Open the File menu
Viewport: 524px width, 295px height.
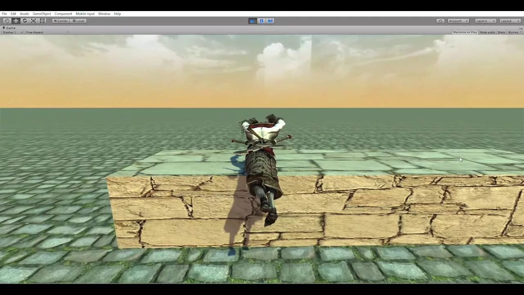[x=4, y=14]
